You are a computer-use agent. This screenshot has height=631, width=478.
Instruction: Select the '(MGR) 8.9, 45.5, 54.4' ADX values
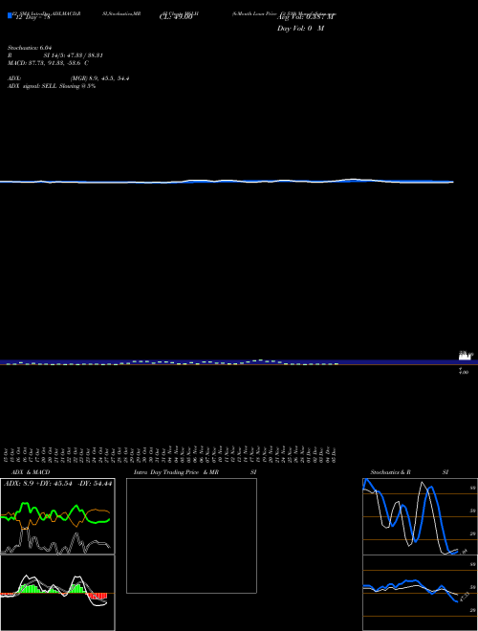99,78
